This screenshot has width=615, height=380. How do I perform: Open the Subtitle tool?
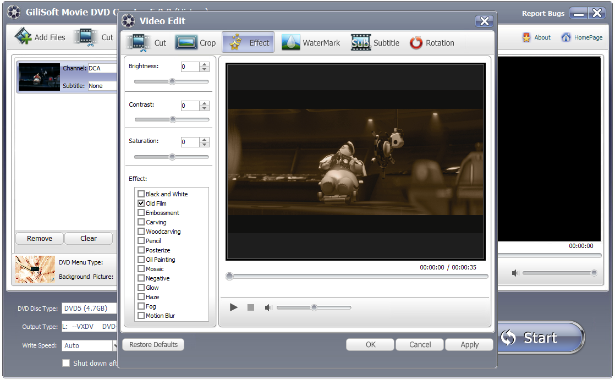pyautogui.click(x=361, y=43)
